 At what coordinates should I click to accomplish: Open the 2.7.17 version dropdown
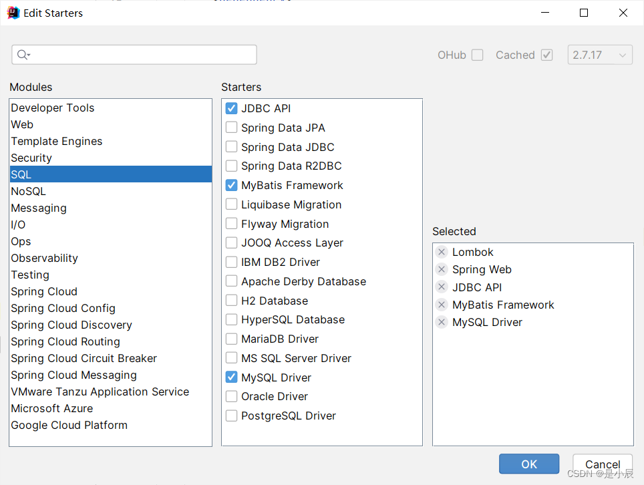[600, 55]
